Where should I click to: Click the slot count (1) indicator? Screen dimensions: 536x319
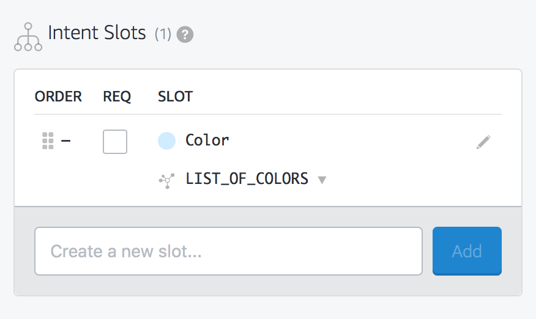click(162, 35)
